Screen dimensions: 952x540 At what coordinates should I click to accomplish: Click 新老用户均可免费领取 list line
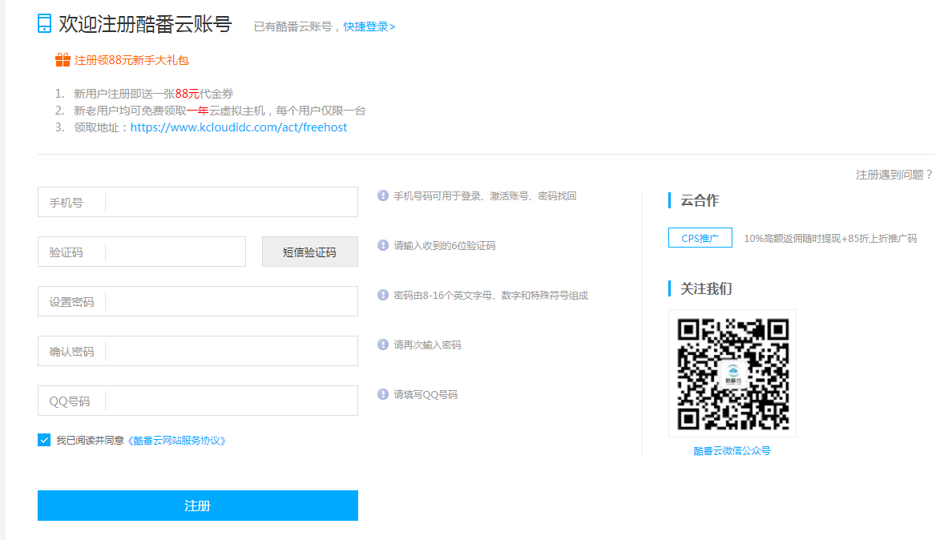click(220, 111)
